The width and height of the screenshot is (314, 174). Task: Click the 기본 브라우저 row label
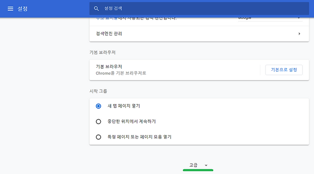click(x=109, y=66)
